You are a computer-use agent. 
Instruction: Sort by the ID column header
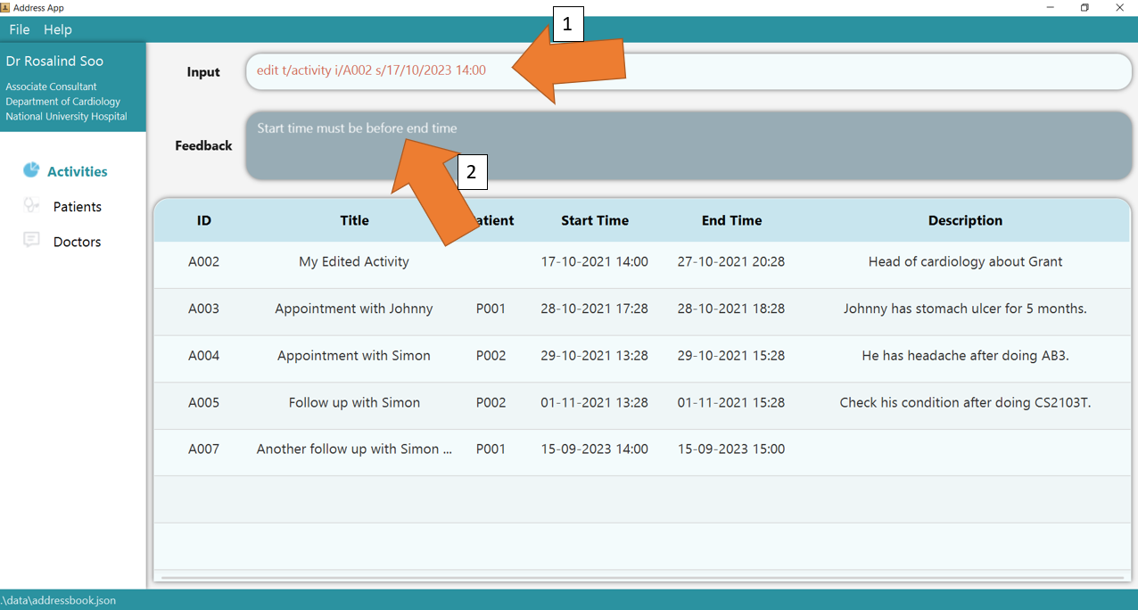point(204,220)
